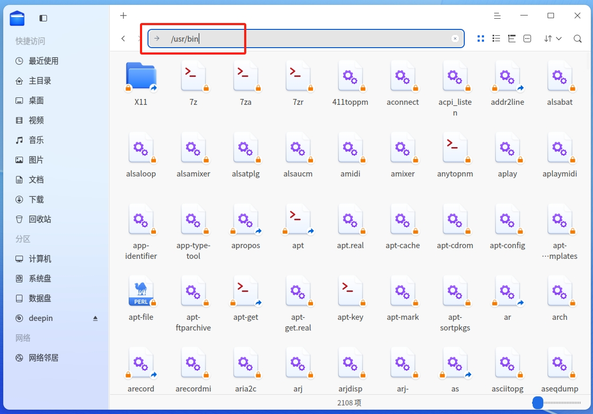Select the 7z script file icon
Viewport: 593px width, 414px height.
point(193,77)
